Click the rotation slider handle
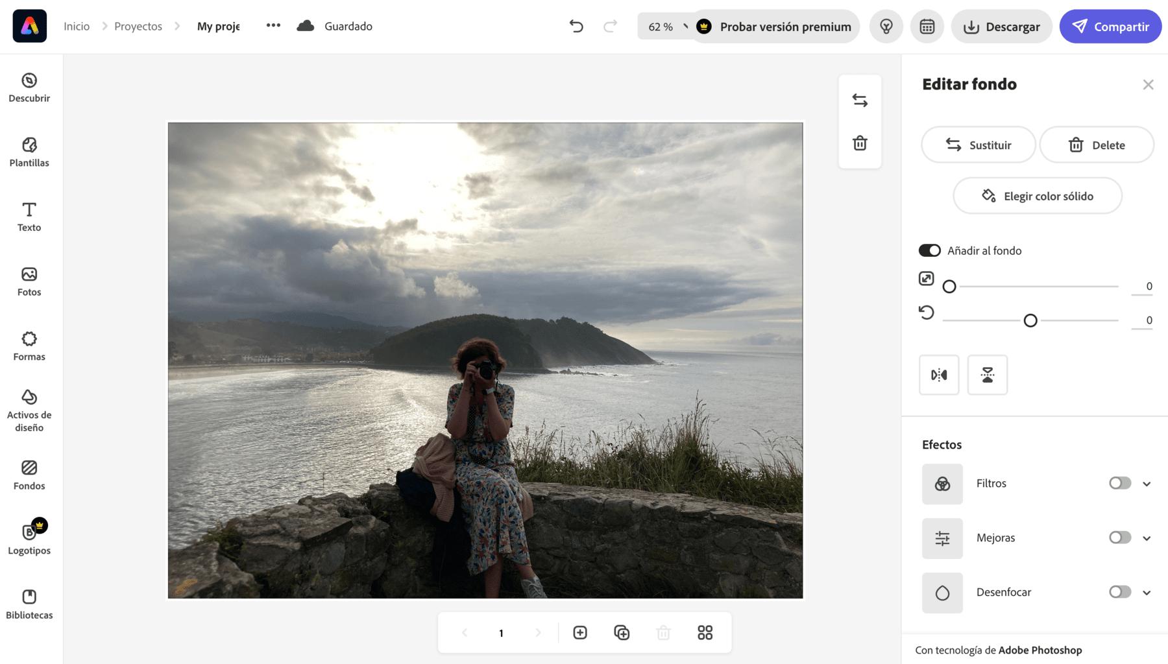 [x=1030, y=320]
